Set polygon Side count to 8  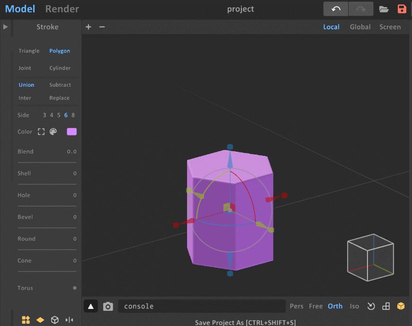tap(73, 115)
